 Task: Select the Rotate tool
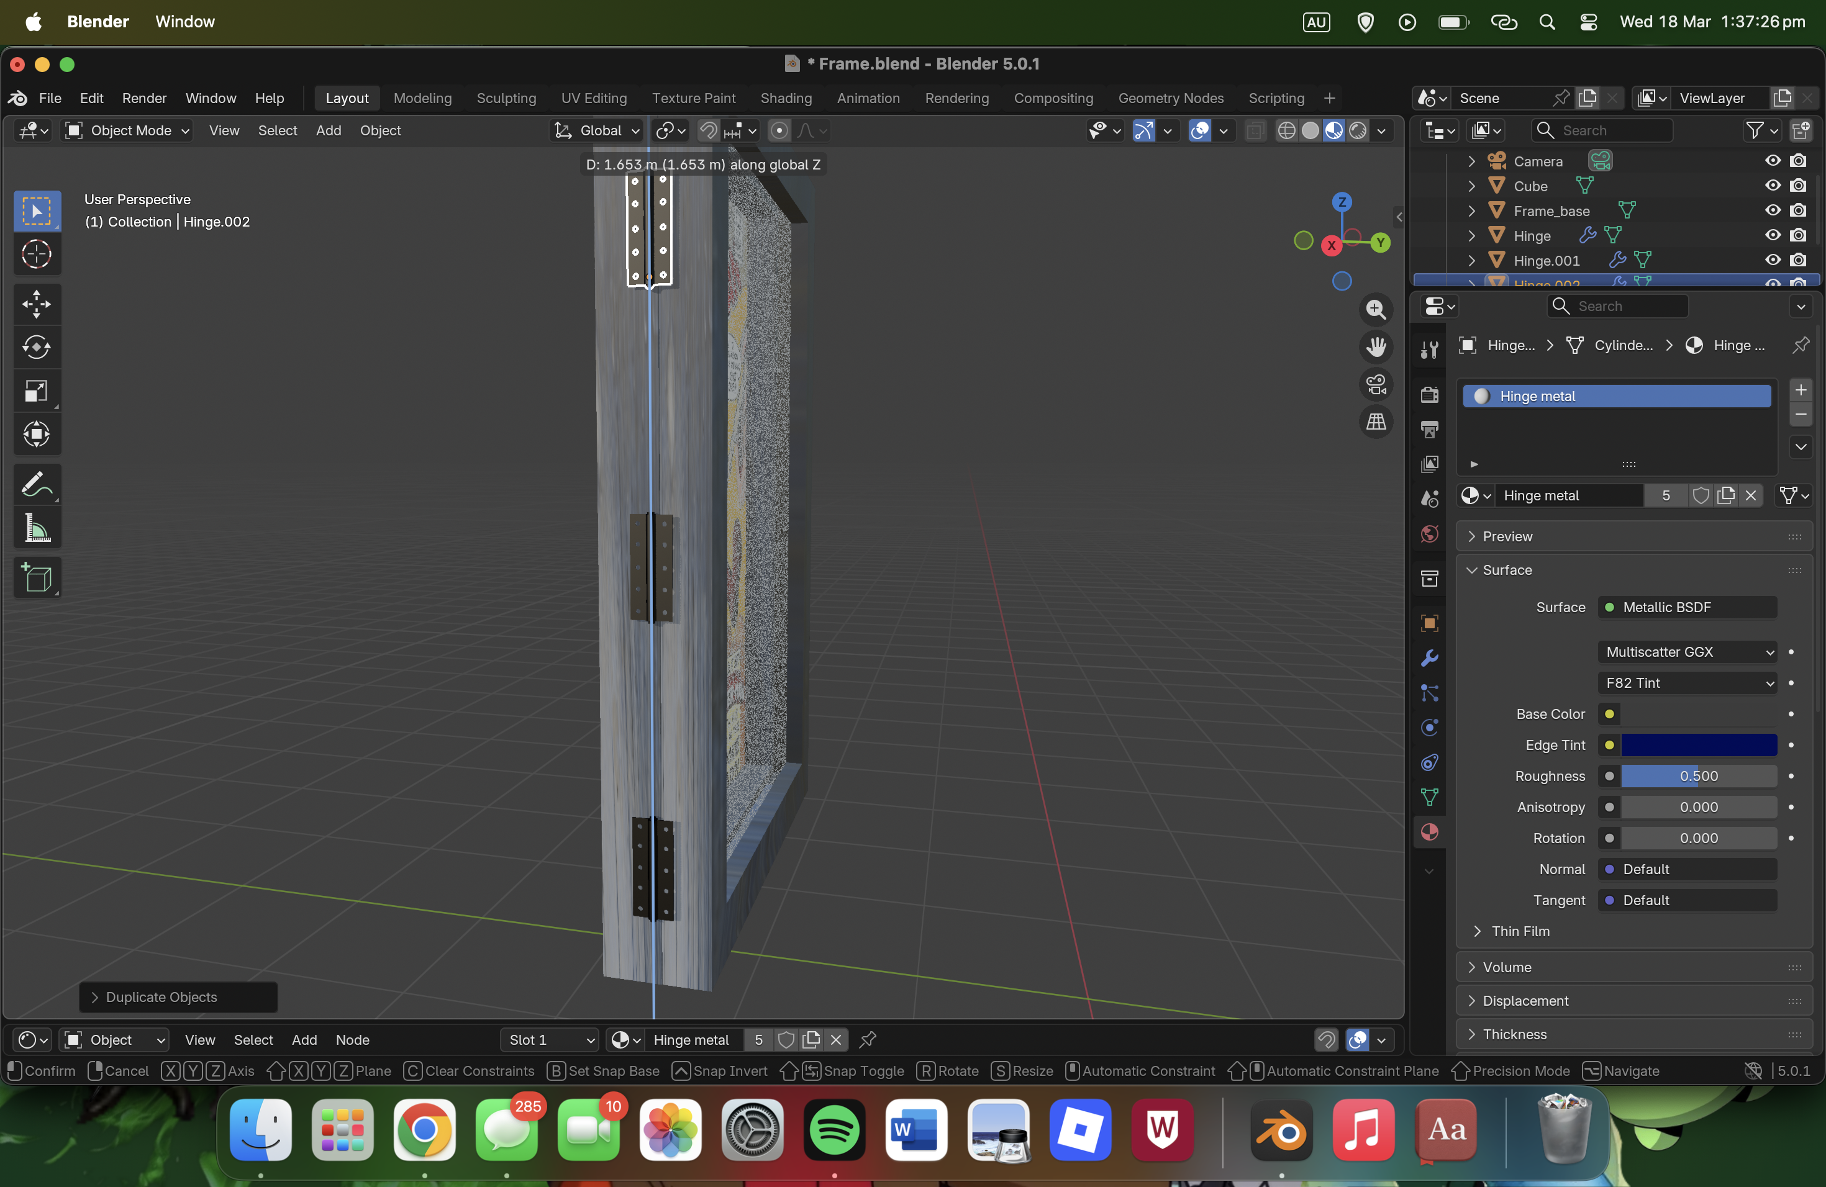tap(36, 348)
